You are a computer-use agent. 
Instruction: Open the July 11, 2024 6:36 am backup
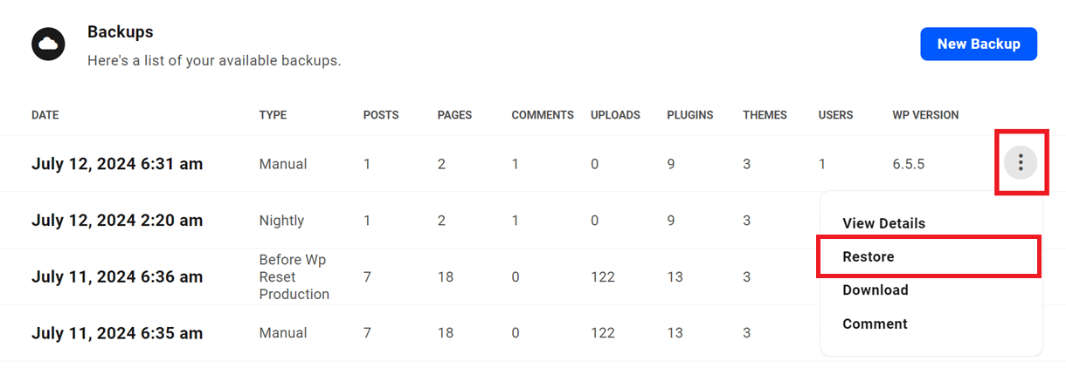[x=117, y=276]
